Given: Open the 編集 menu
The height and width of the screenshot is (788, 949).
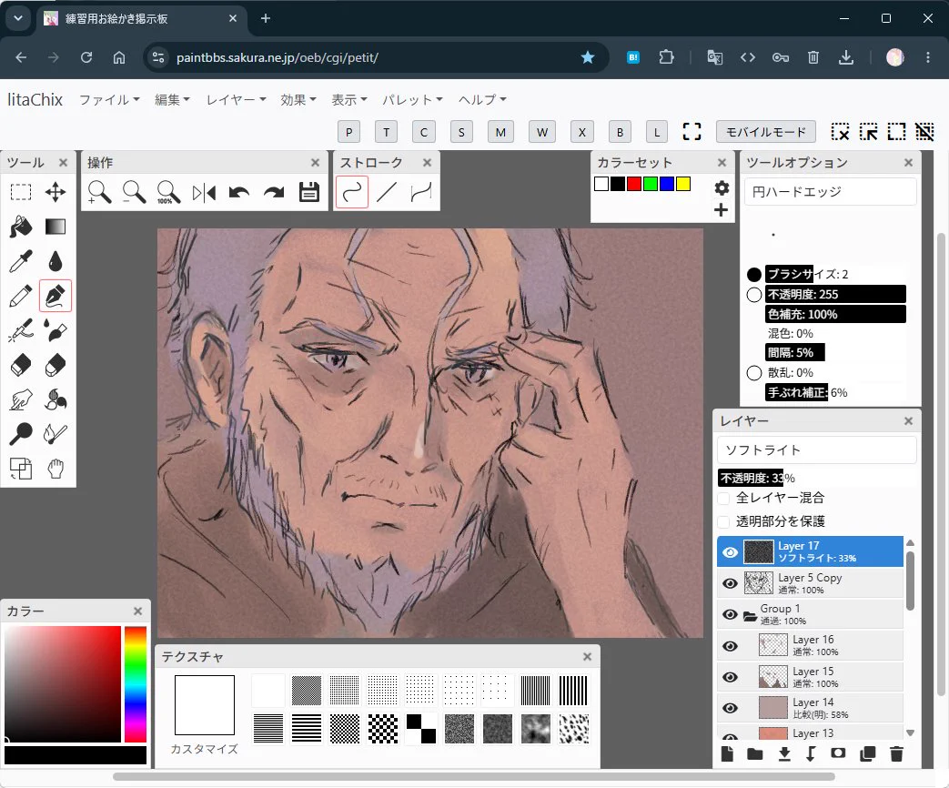Looking at the screenshot, I should pos(172,99).
